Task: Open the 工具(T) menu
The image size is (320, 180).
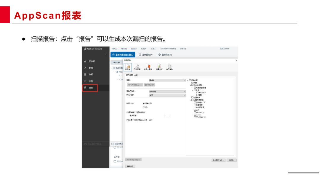Action: coord(153,49)
